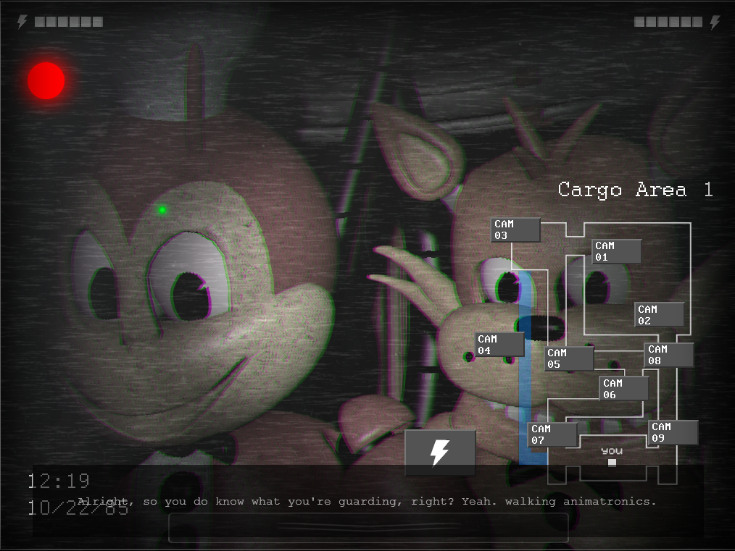Viewport: 735px width, 551px height.
Task: Click the red recording indicator dot
Action: pos(46,80)
